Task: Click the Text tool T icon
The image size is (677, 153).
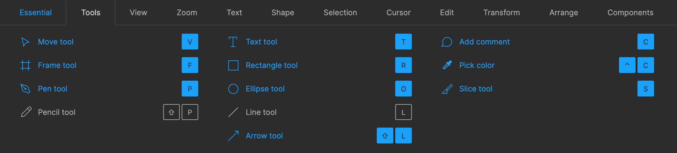Action: 233,42
